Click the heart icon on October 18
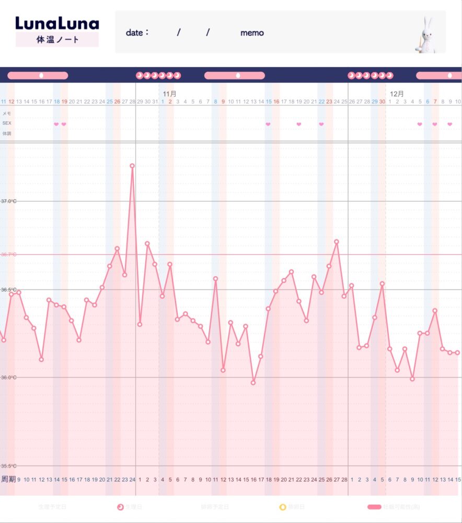462x523 pixels. click(56, 124)
